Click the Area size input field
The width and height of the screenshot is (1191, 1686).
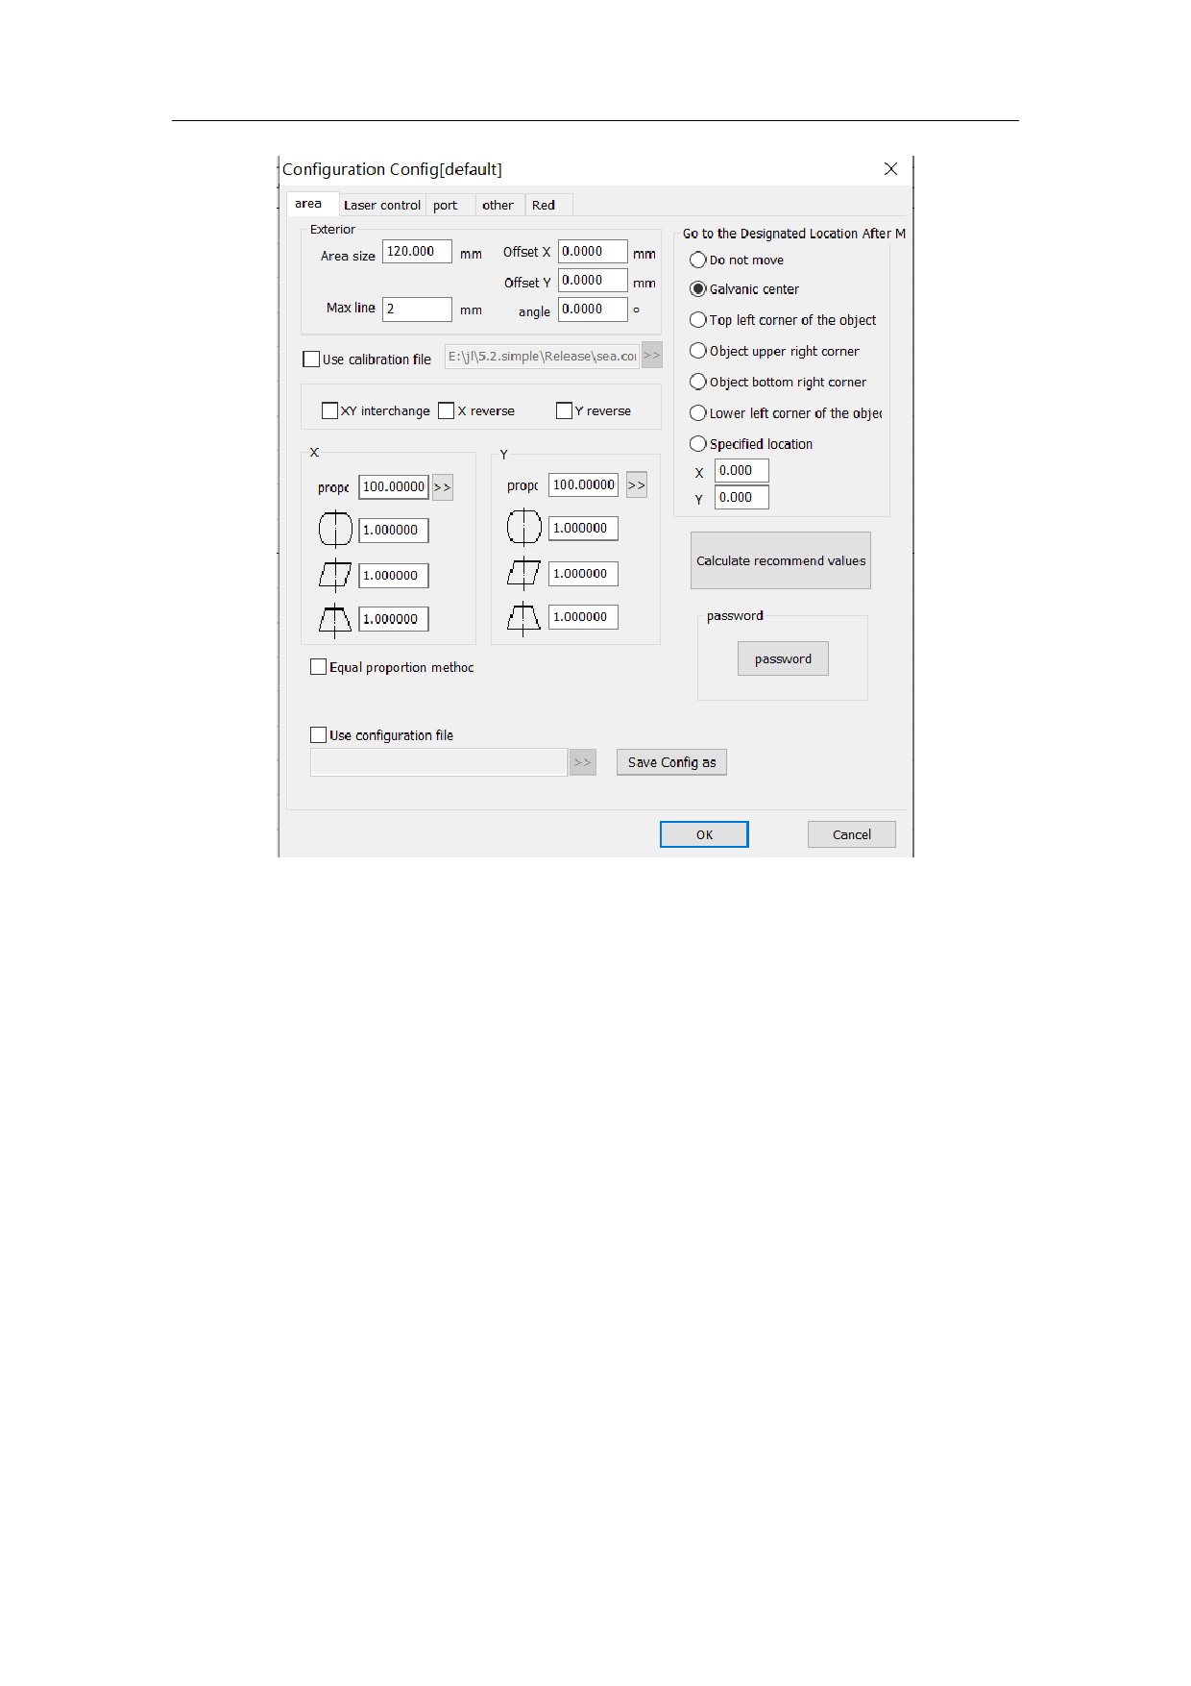416,252
